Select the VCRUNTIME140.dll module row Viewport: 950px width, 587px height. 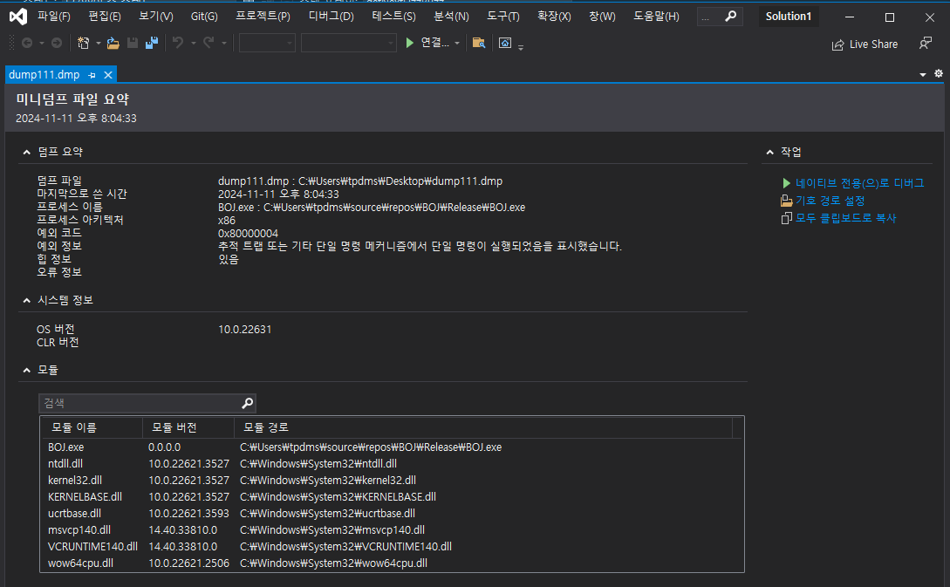click(x=392, y=546)
